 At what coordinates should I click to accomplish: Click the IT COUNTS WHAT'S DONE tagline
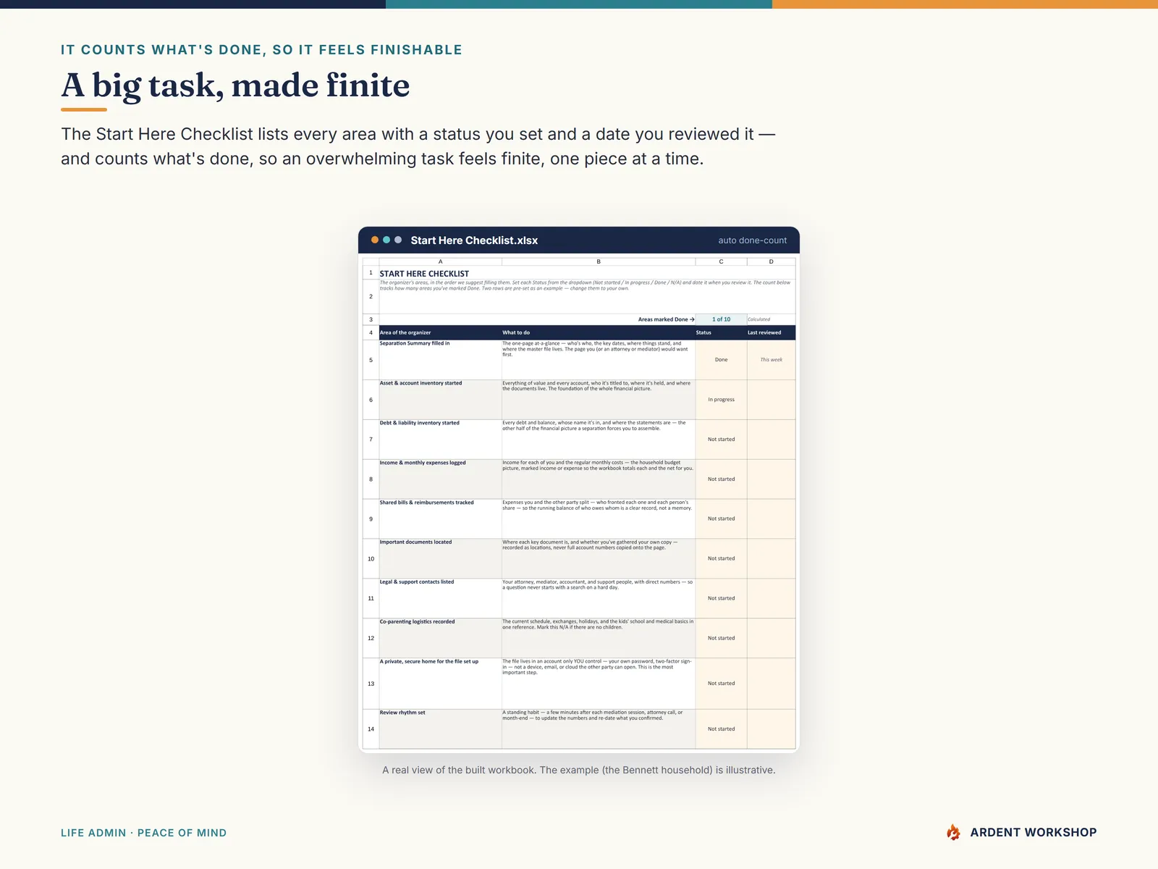[x=261, y=50]
